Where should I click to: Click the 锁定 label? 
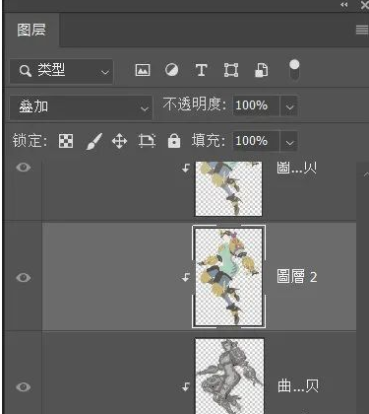tap(30, 141)
